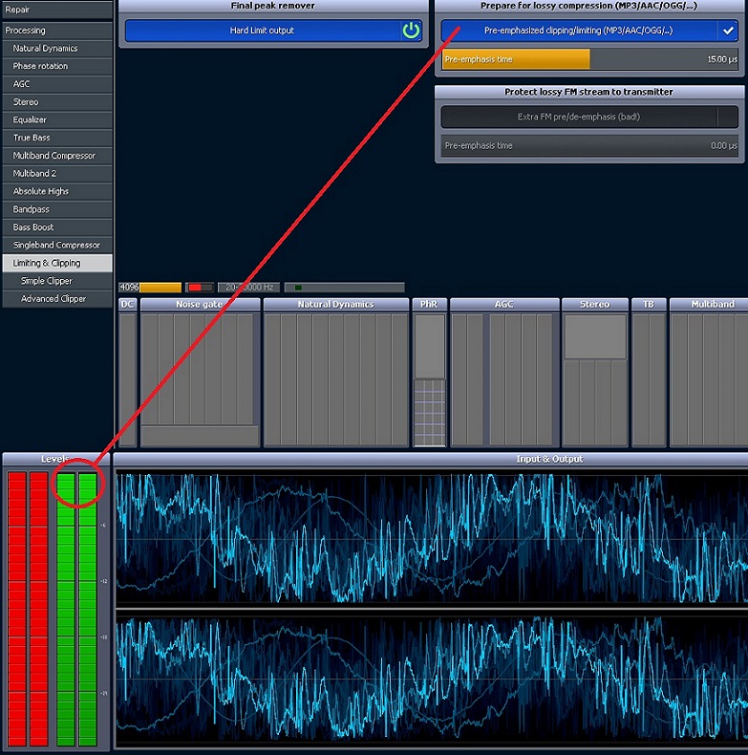Click the first green output level meter
The width and height of the screenshot is (748, 755).
[x=66, y=609]
